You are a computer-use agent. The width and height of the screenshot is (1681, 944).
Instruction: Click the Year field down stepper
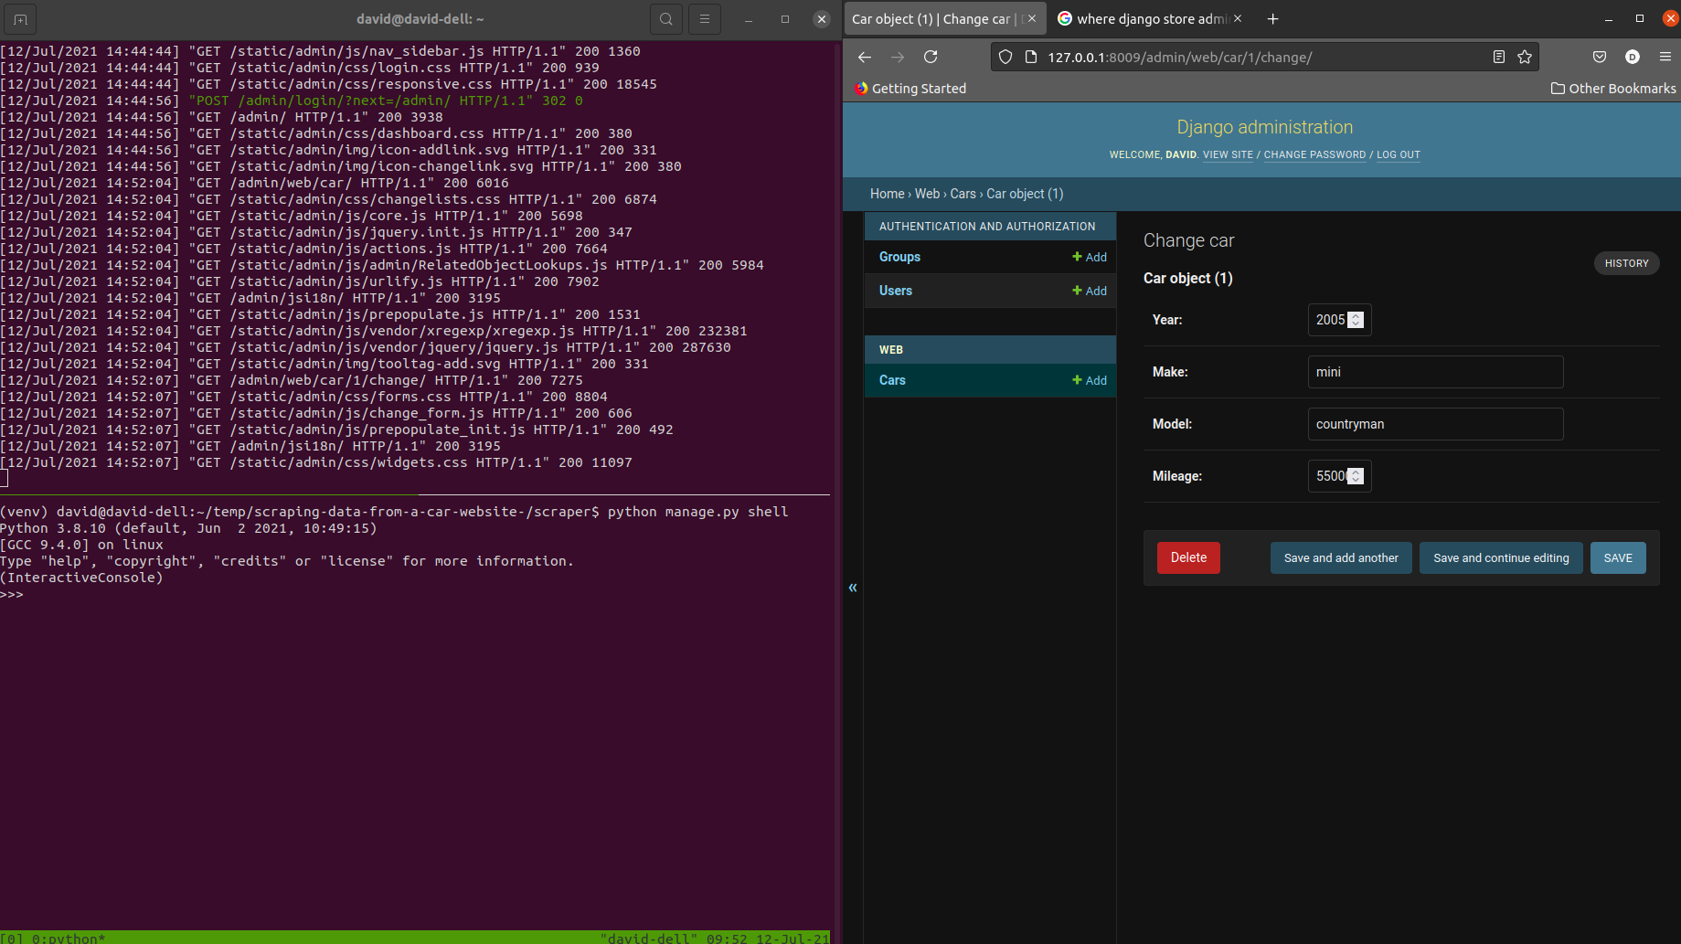coord(1355,324)
